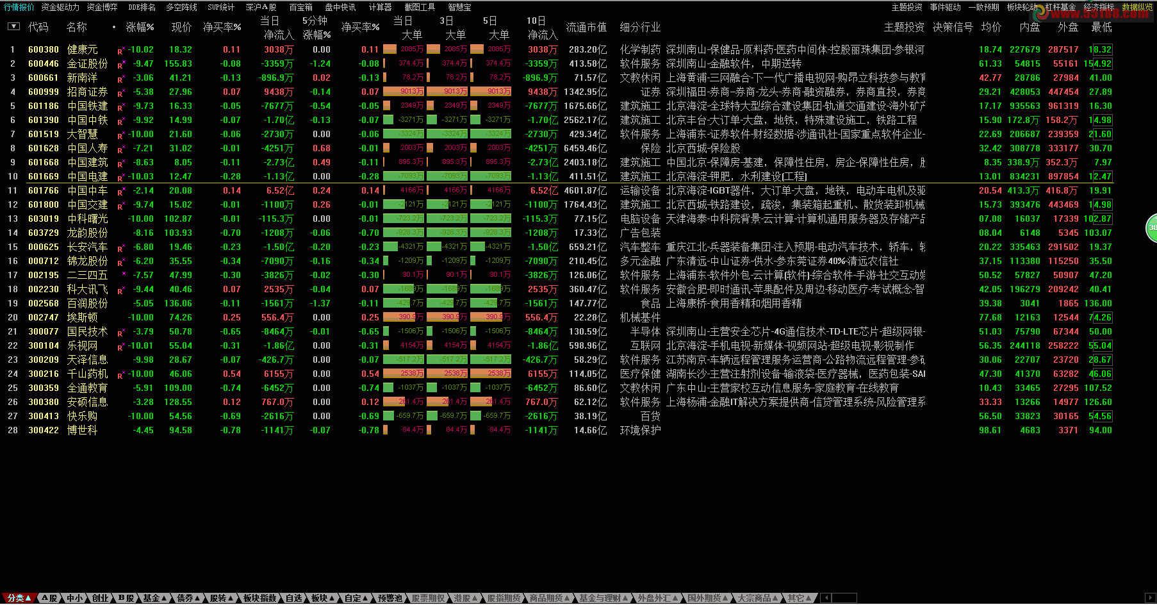Click 大智慧 当日大单 green bar
The height and width of the screenshot is (605, 1157).
coord(404,134)
